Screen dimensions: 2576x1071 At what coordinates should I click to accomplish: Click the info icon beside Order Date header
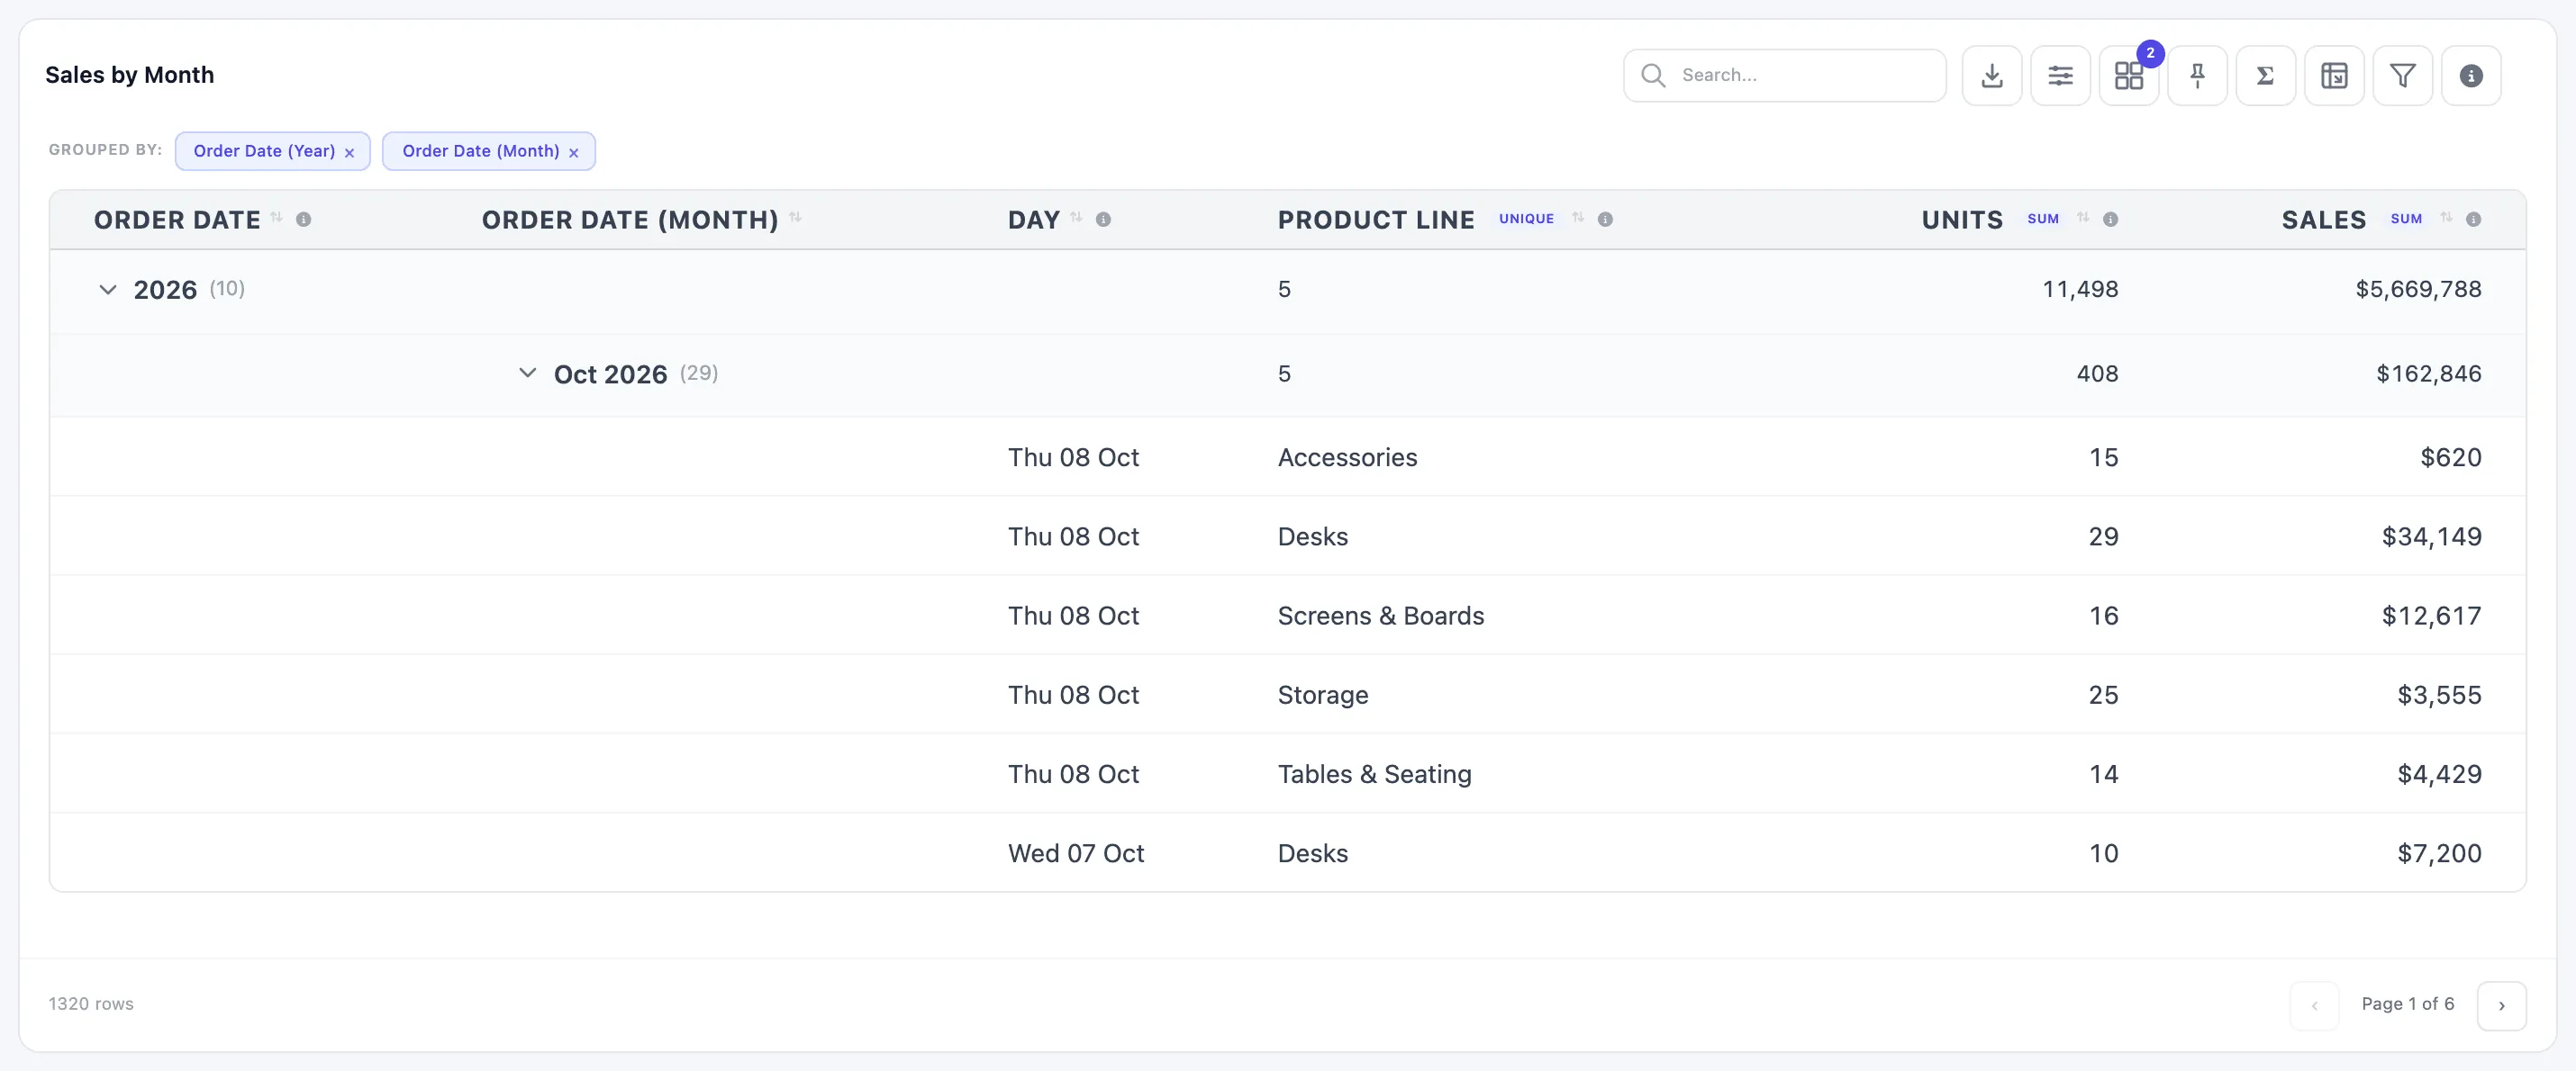point(303,220)
